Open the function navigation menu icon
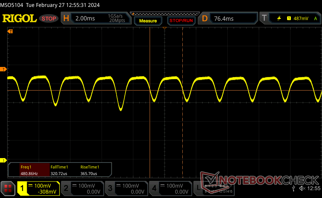Screen dimensions: 322x198 8,188
